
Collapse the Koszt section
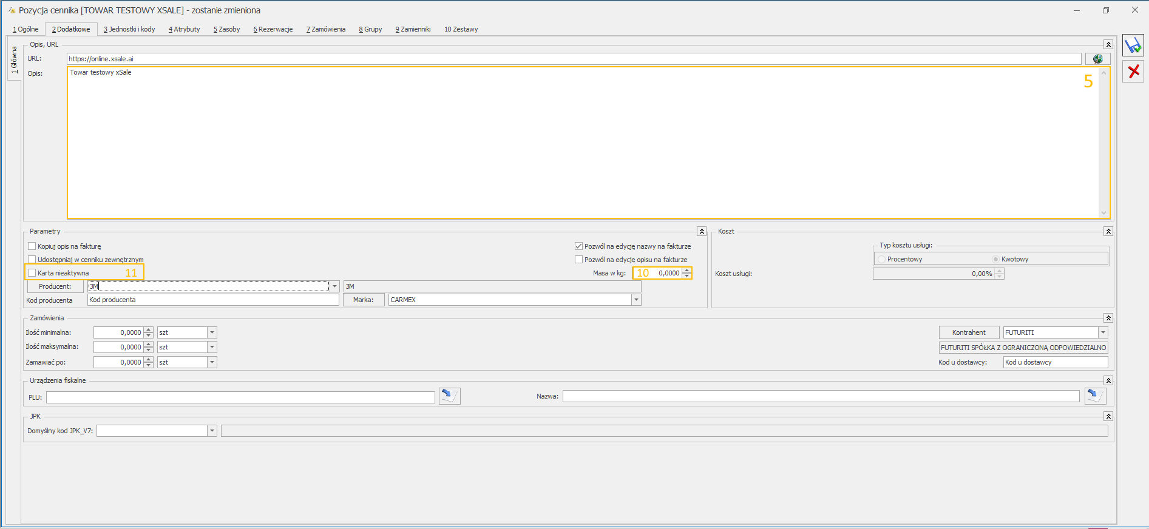1108,232
